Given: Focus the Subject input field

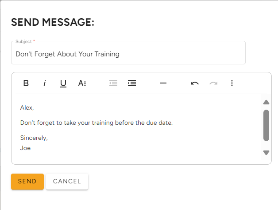Looking at the screenshot, I should point(128,53).
